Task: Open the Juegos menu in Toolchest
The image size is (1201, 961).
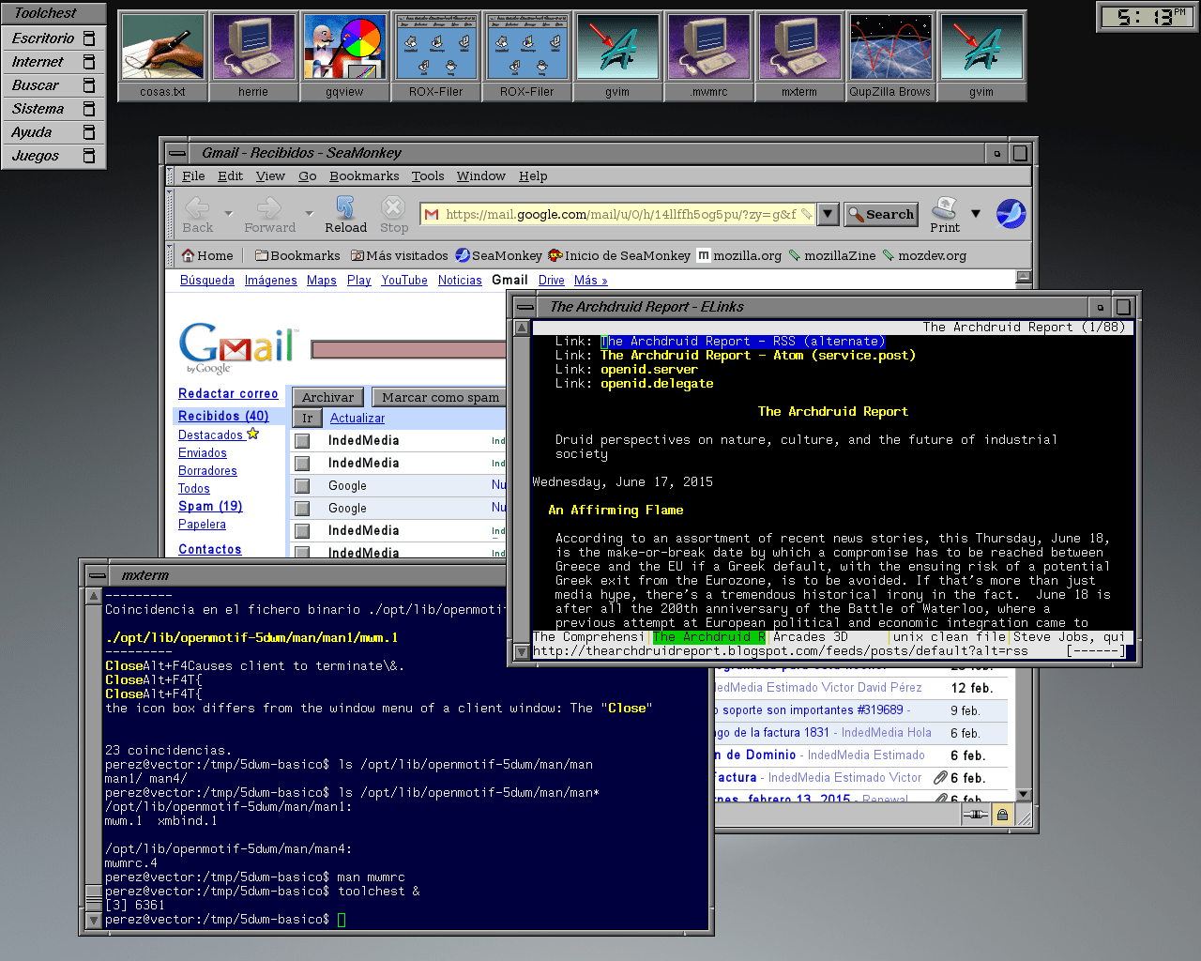Action: (x=53, y=156)
